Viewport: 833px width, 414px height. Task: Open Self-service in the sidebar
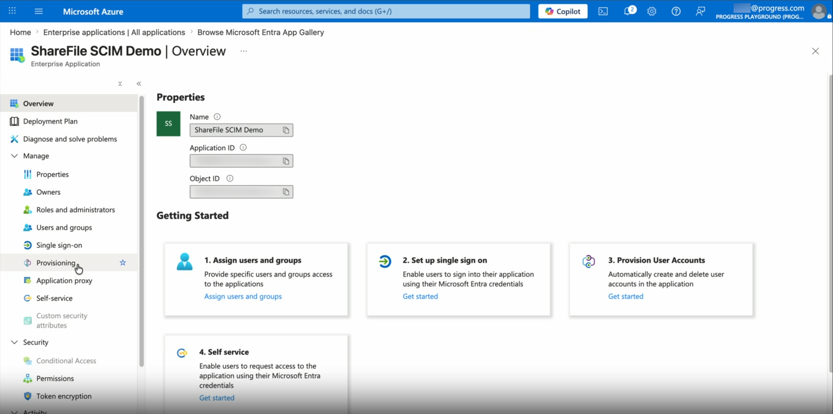(69, 298)
